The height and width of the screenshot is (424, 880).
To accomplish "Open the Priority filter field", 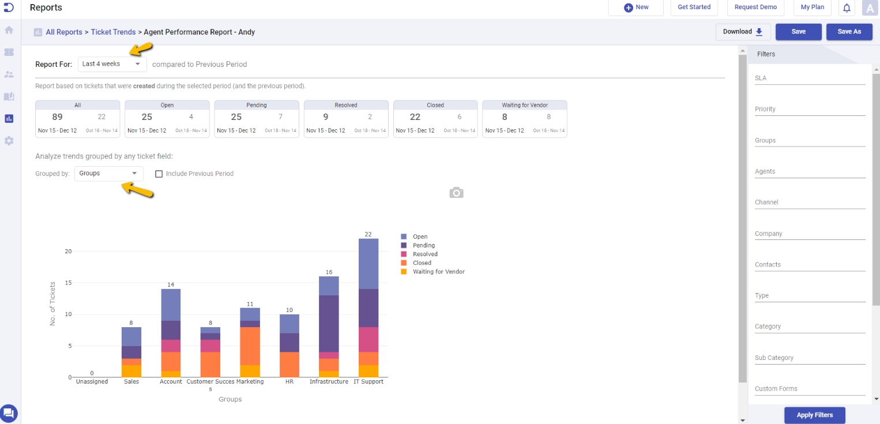I will (810, 109).
